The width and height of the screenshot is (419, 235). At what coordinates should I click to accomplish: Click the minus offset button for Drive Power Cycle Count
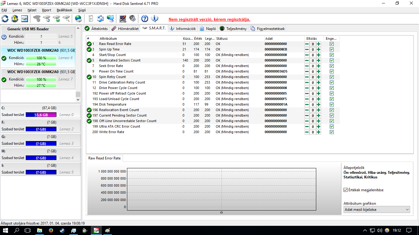pos(307,88)
